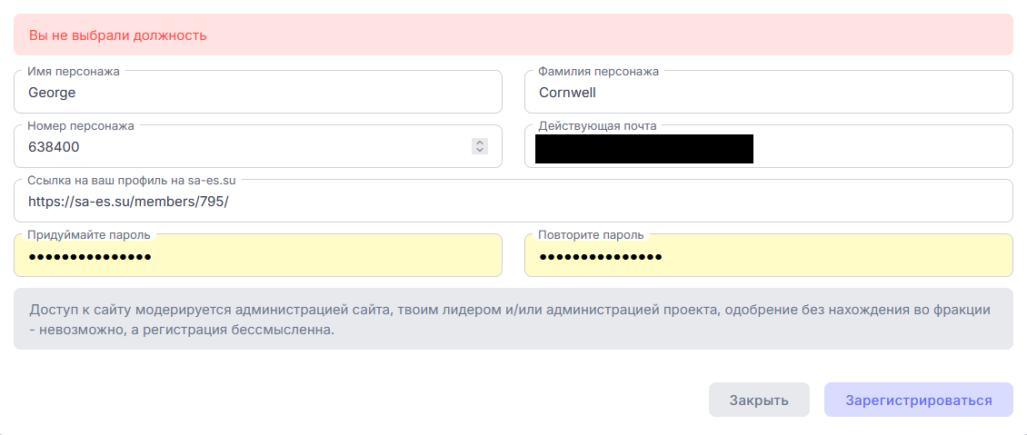Click the Закрыть button
This screenshot has height=435, width=1027.
pos(759,400)
